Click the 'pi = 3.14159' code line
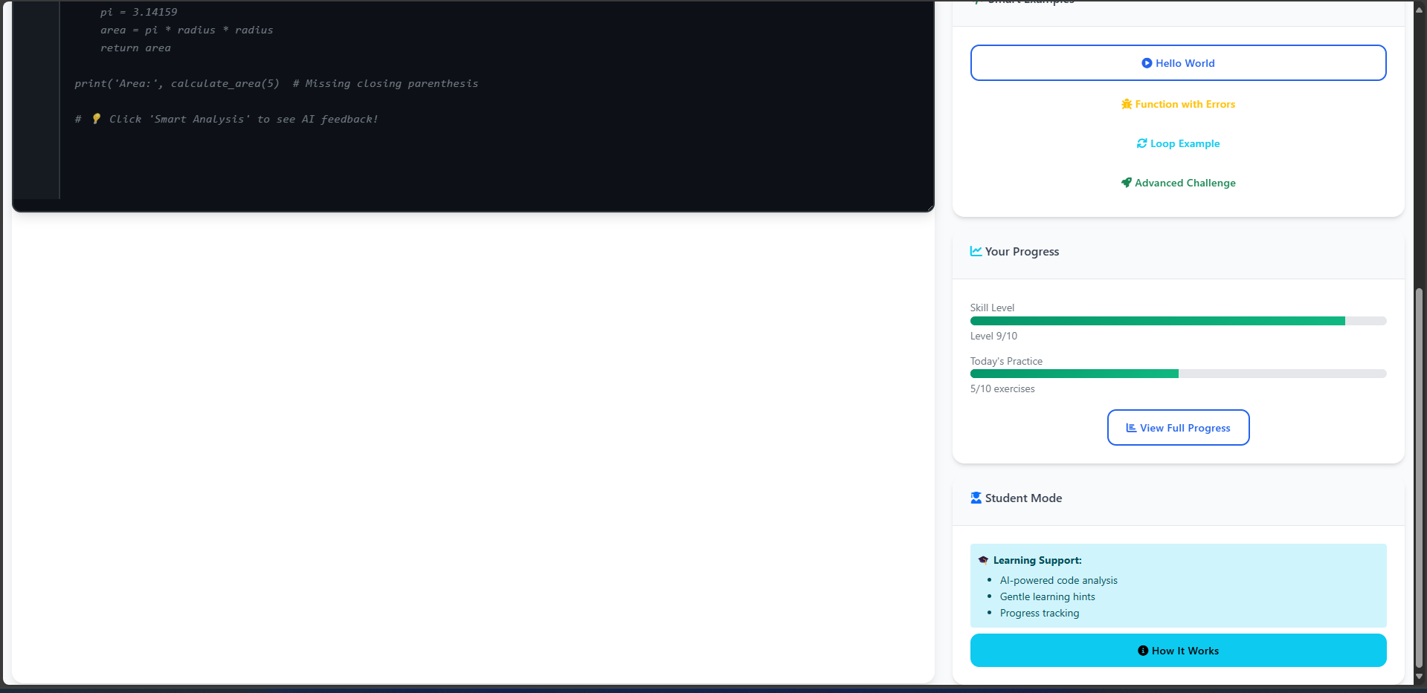The image size is (1427, 693). (139, 12)
